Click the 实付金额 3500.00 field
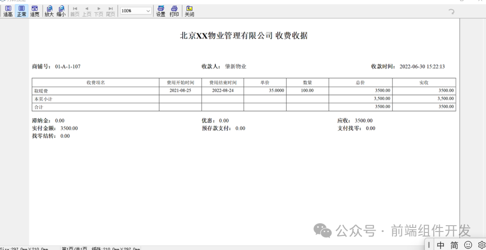The width and height of the screenshot is (486, 250). 55,128
